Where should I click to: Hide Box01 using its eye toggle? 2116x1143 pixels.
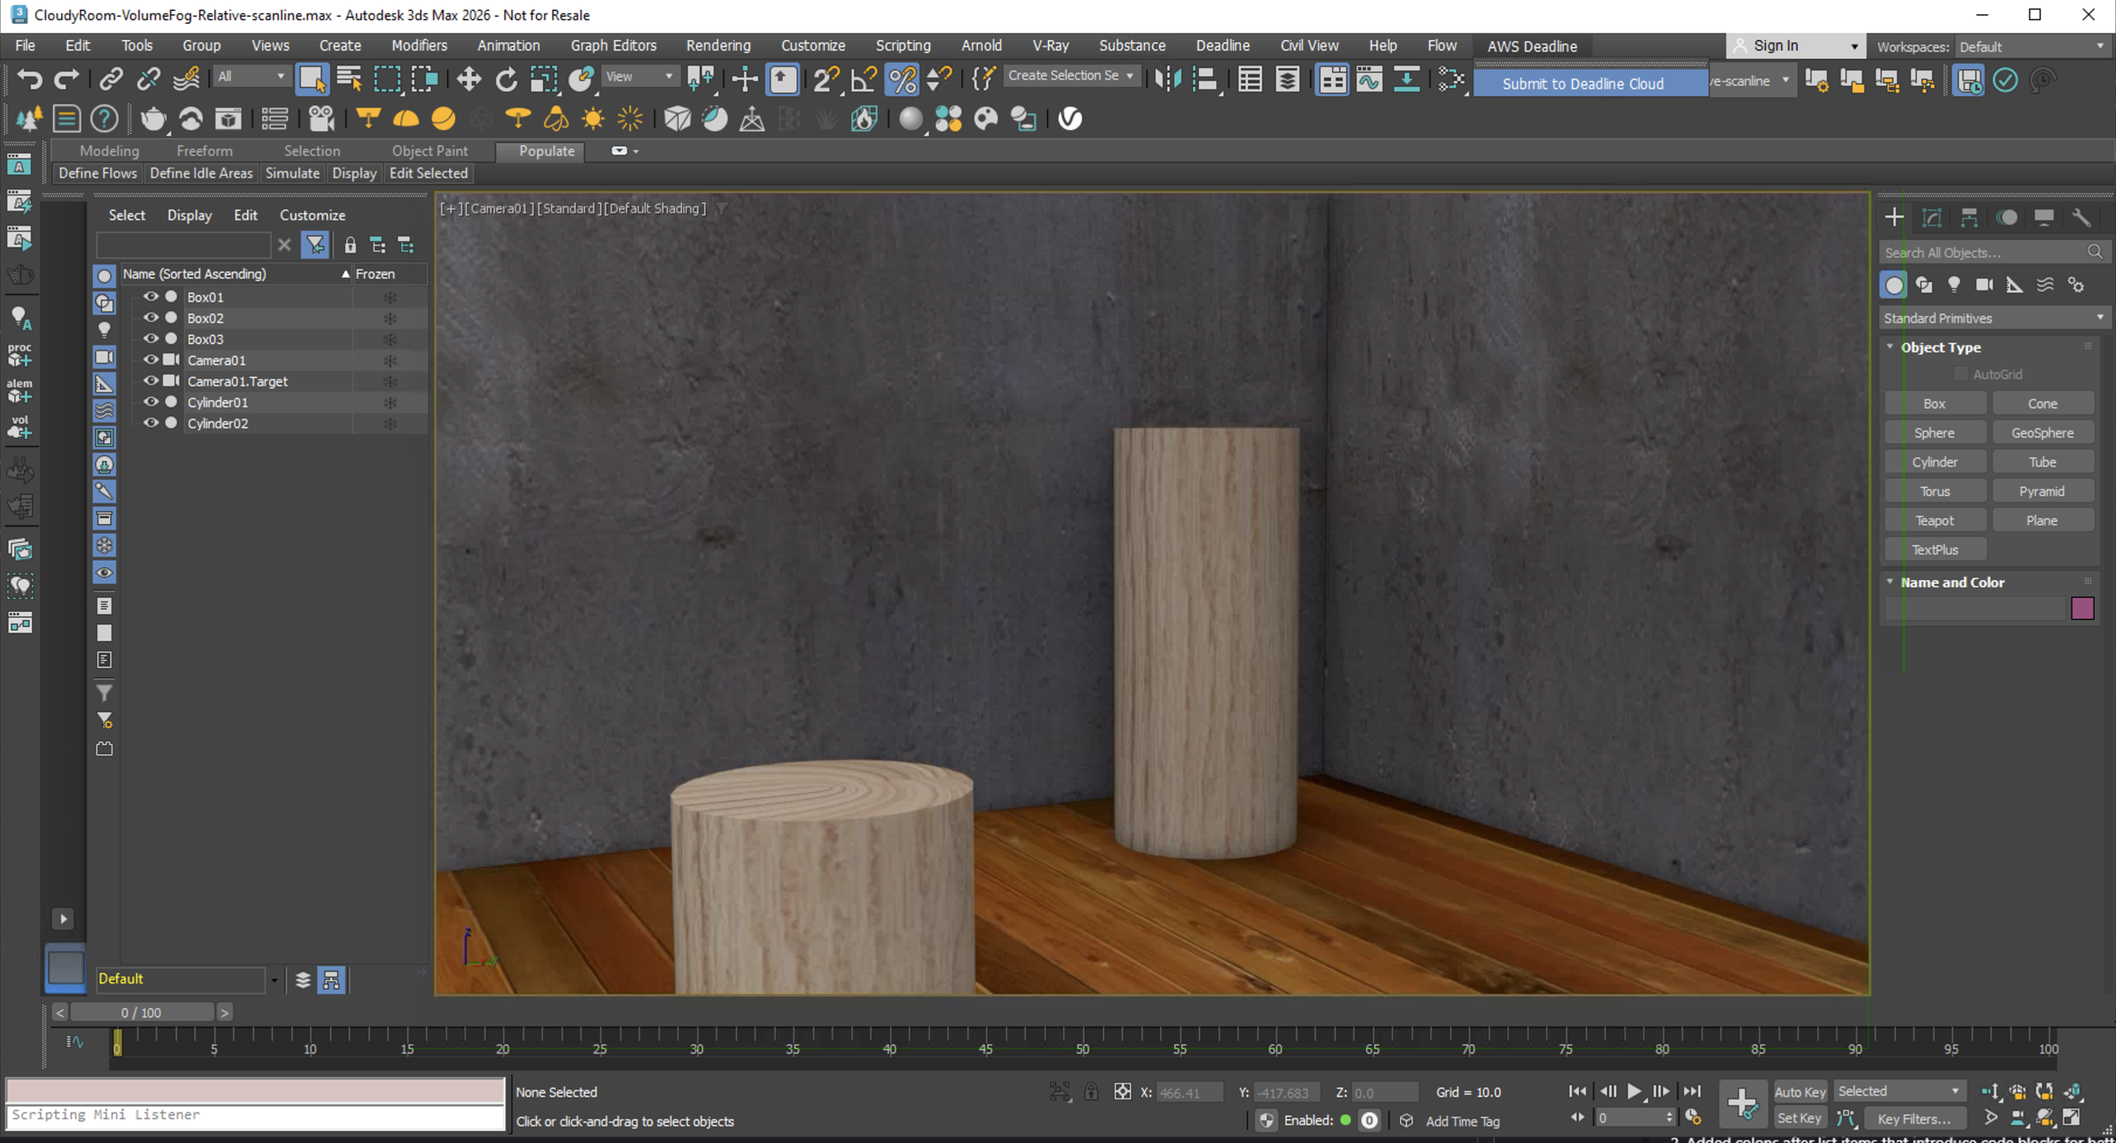(150, 297)
